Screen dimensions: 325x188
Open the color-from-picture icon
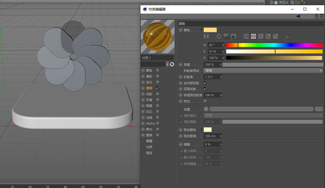point(234,36)
